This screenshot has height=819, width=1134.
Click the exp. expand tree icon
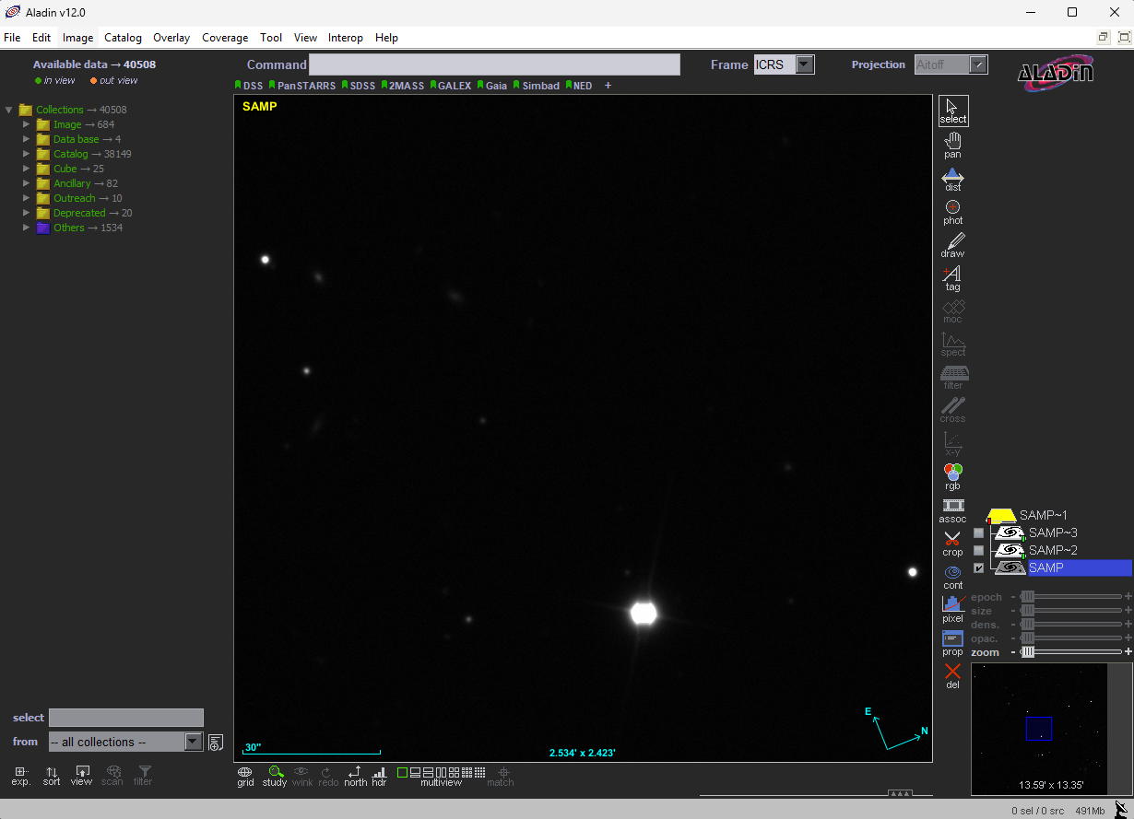21,776
